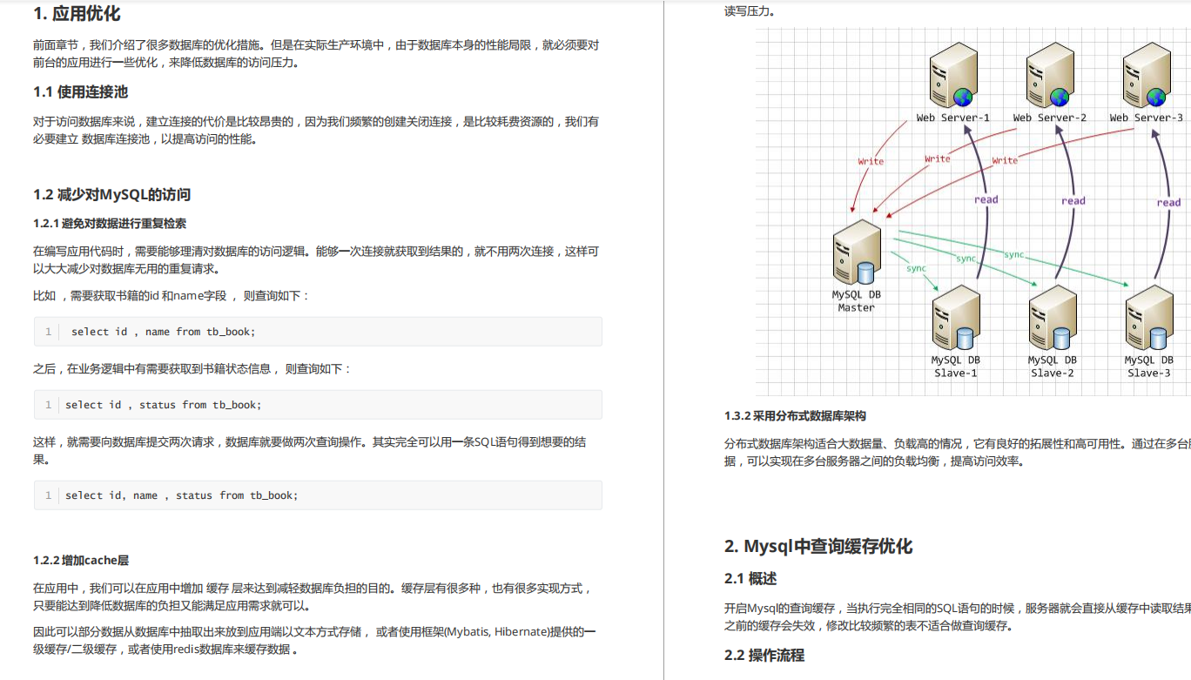
Task: Click the subheading "1.2.2 增加cache层"
Action: coord(81,561)
